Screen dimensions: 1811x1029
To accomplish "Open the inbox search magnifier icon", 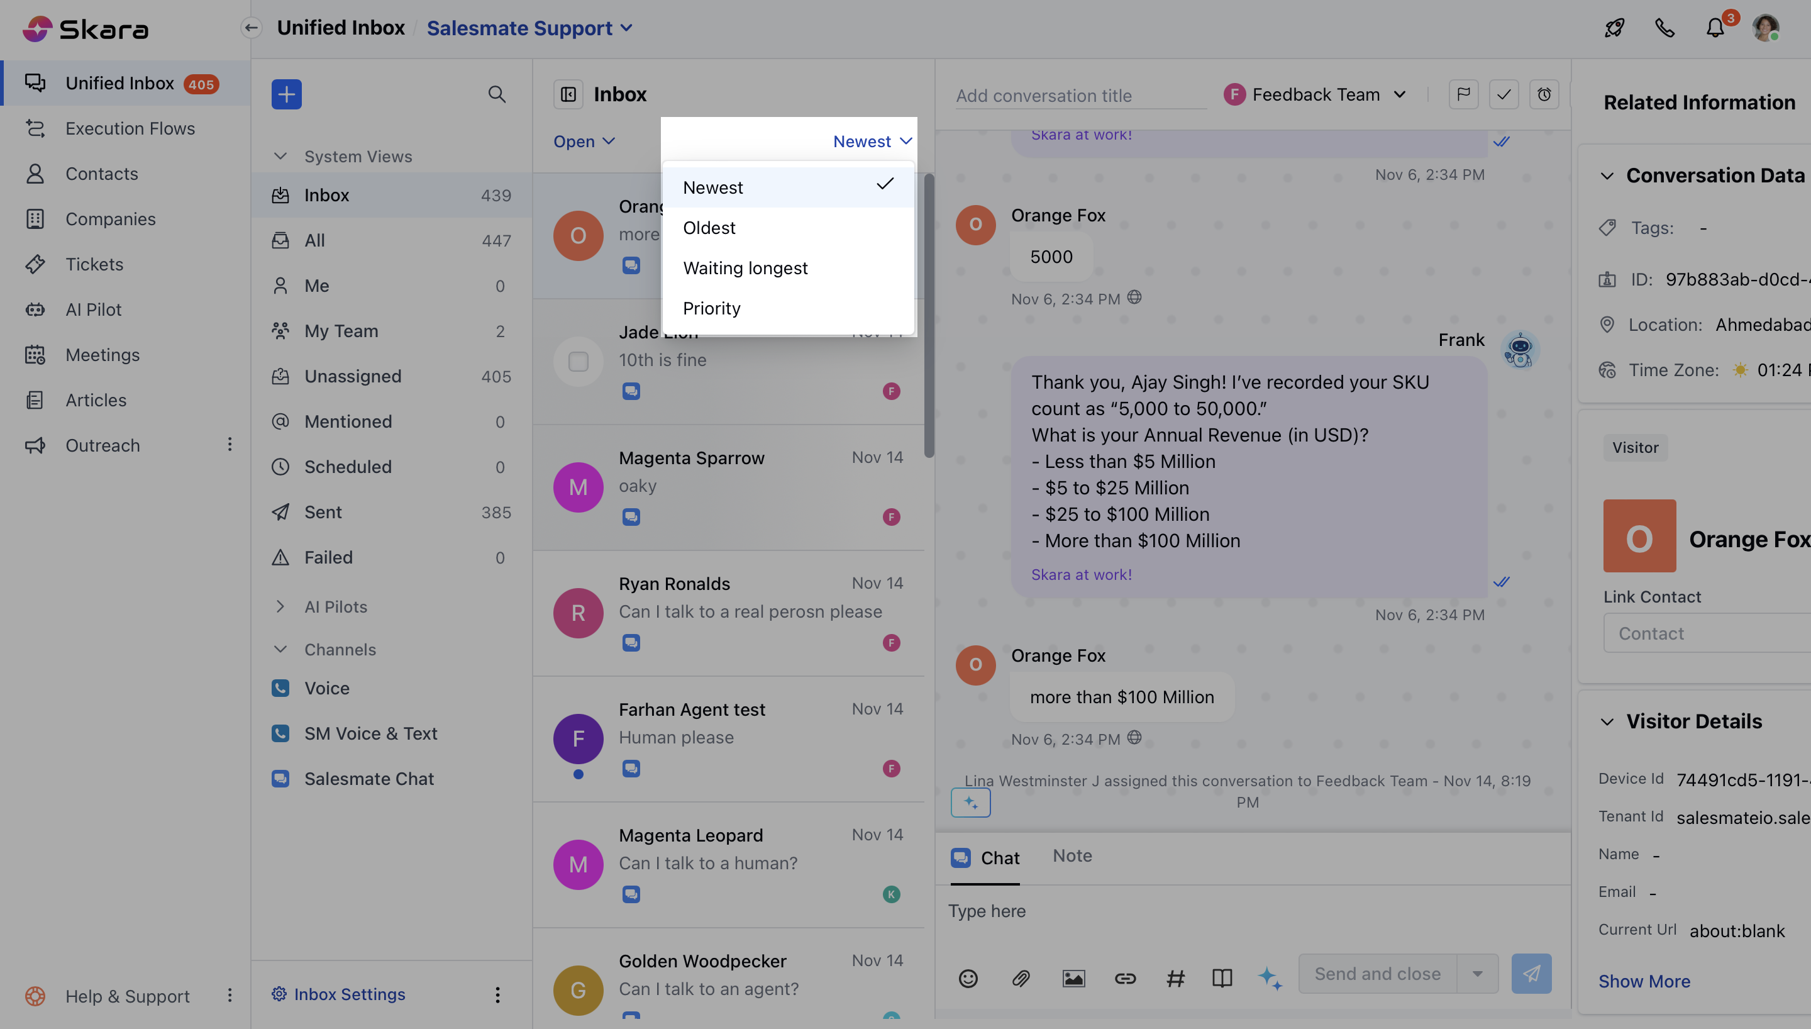I will pyautogui.click(x=497, y=94).
